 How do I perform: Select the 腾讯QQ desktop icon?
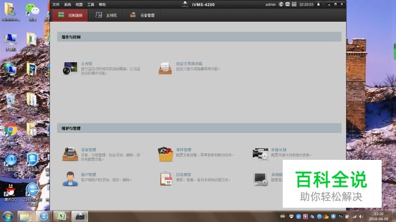coord(10,193)
